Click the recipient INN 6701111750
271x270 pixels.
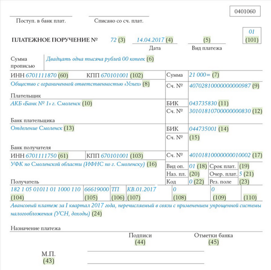tap(41, 155)
